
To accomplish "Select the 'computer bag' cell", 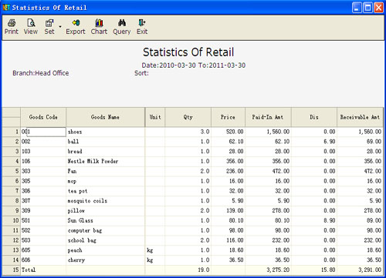I will click(106, 230).
